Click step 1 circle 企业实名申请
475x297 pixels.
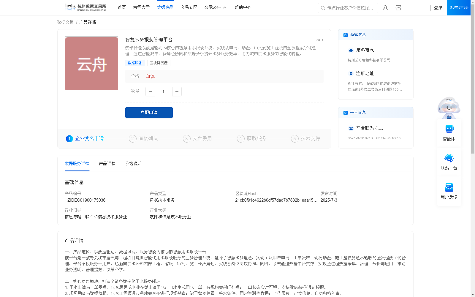pyautogui.click(x=69, y=139)
